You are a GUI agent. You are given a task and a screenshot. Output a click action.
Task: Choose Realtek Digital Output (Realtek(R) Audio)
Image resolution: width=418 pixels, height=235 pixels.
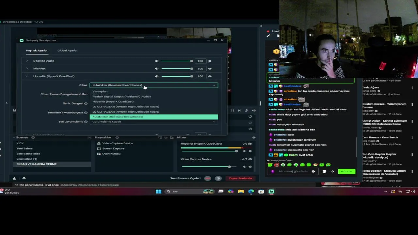[154, 97]
